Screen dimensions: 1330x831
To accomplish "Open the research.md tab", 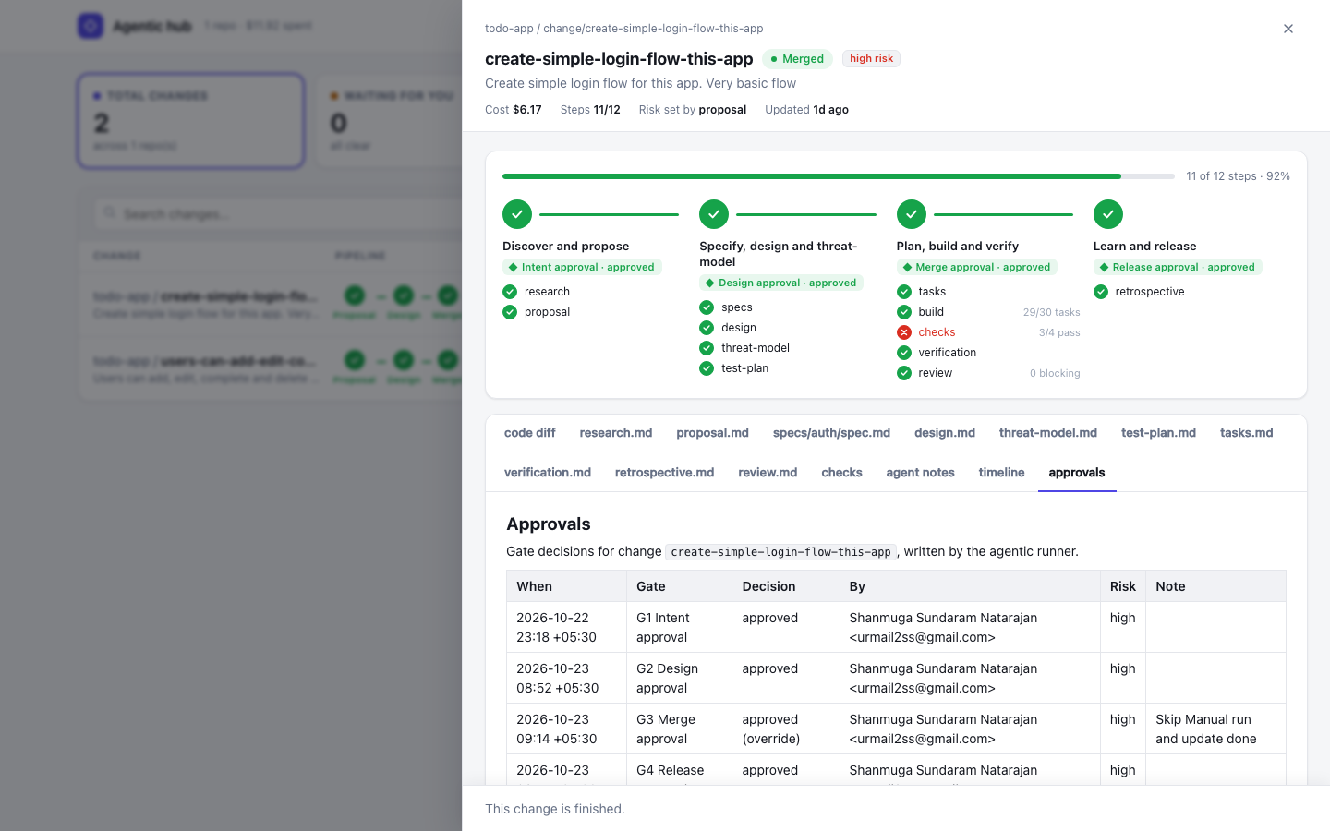I will click(616, 432).
